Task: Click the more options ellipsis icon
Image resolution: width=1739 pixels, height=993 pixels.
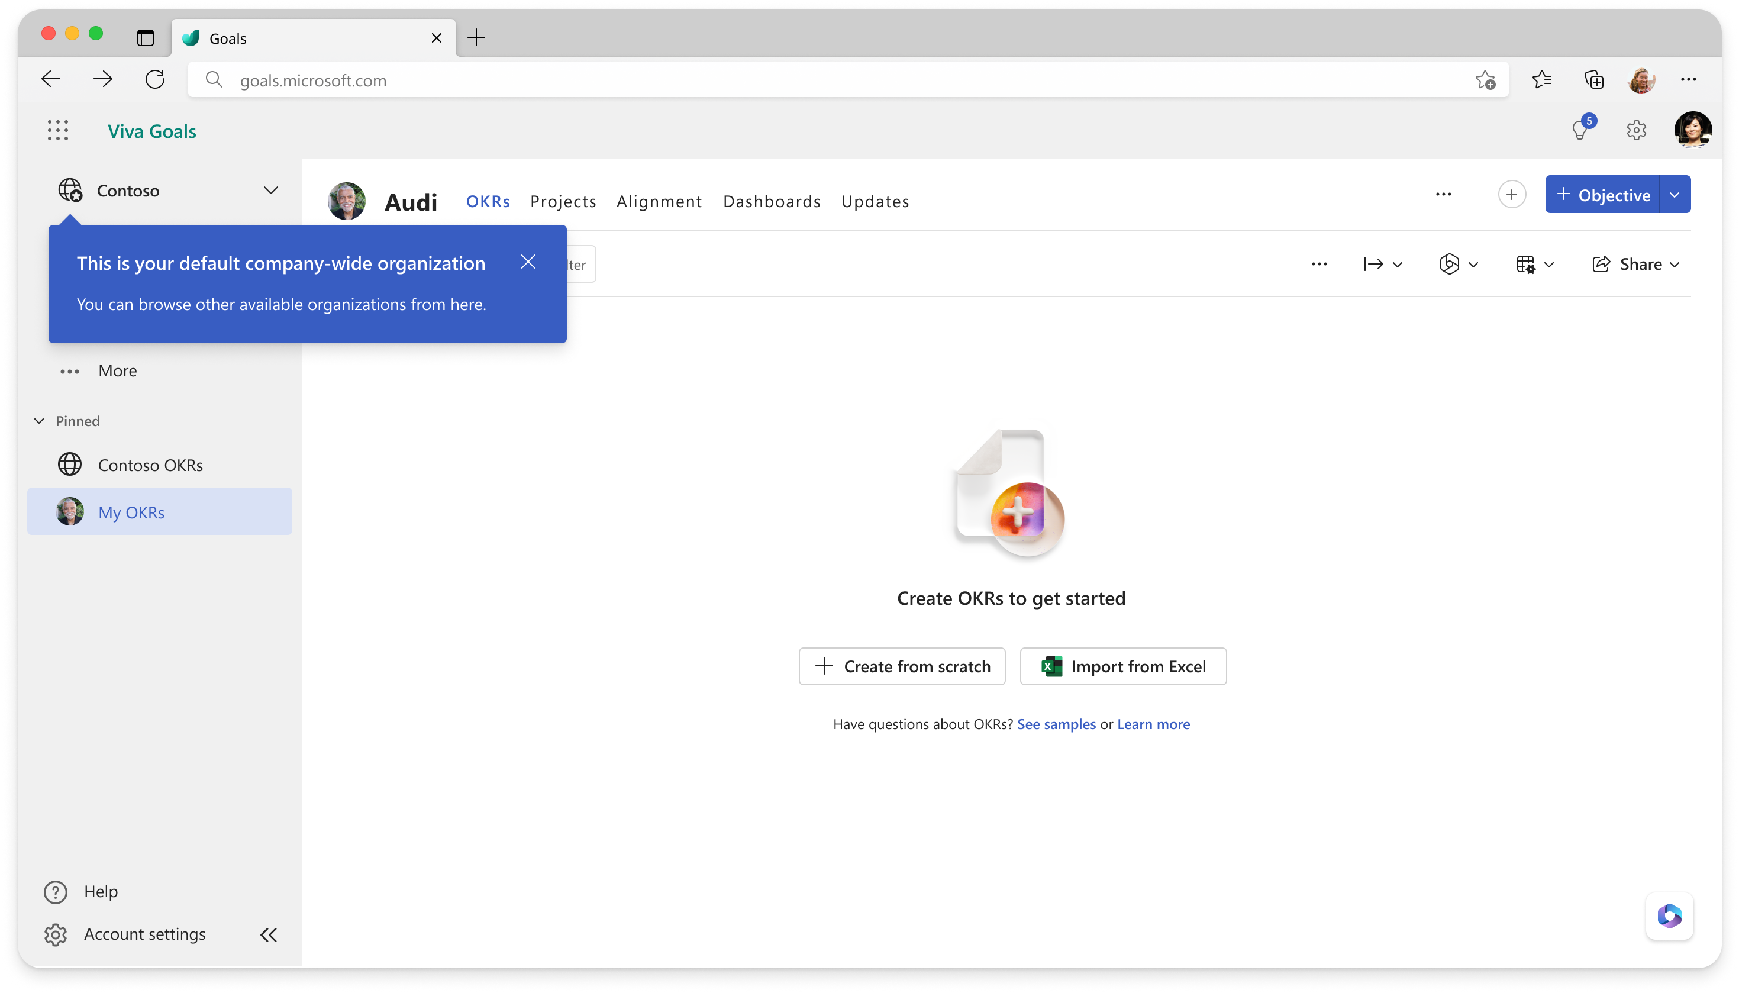Action: 1444,195
